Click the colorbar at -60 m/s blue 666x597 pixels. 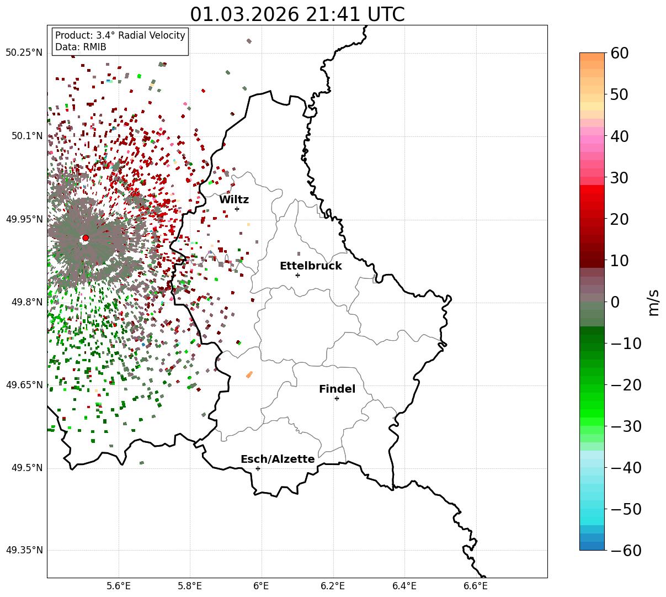592,547
